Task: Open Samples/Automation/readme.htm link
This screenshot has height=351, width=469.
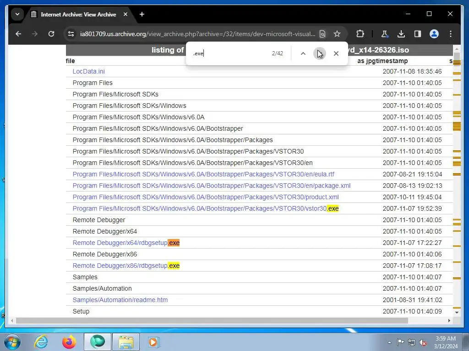Action: [120, 300]
